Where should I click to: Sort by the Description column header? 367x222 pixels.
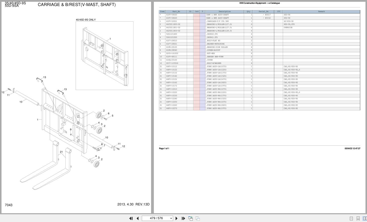224,11
